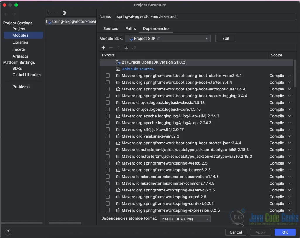Click the library icon for spring-expression:6.2.5

[x=118, y=210]
